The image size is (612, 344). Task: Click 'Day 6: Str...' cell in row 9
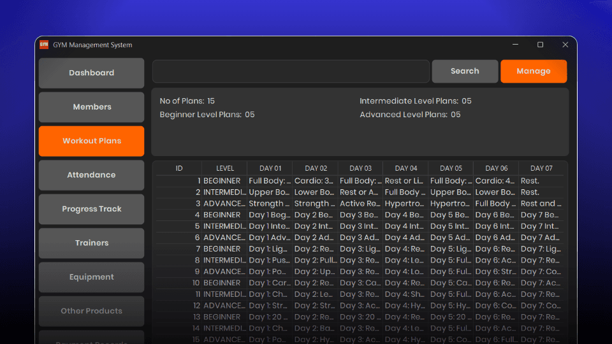coord(496,271)
